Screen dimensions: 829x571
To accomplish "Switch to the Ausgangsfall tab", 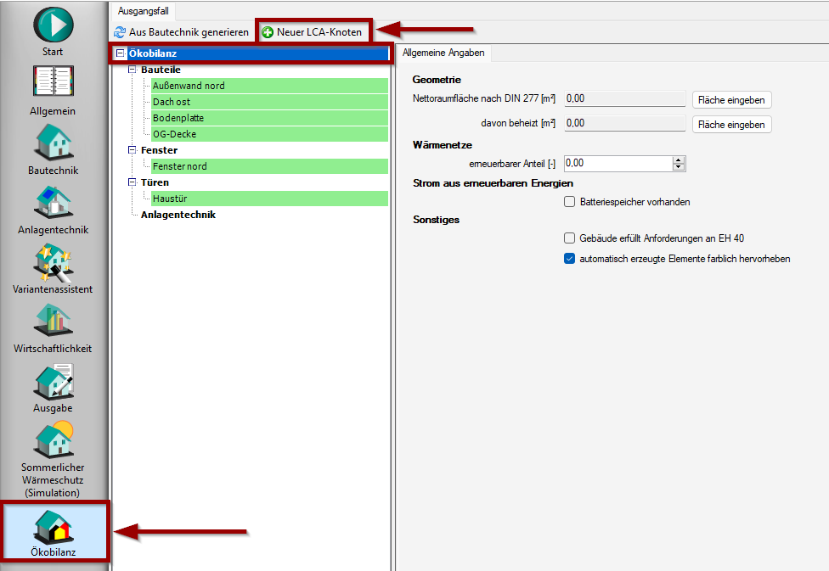I will click(143, 10).
